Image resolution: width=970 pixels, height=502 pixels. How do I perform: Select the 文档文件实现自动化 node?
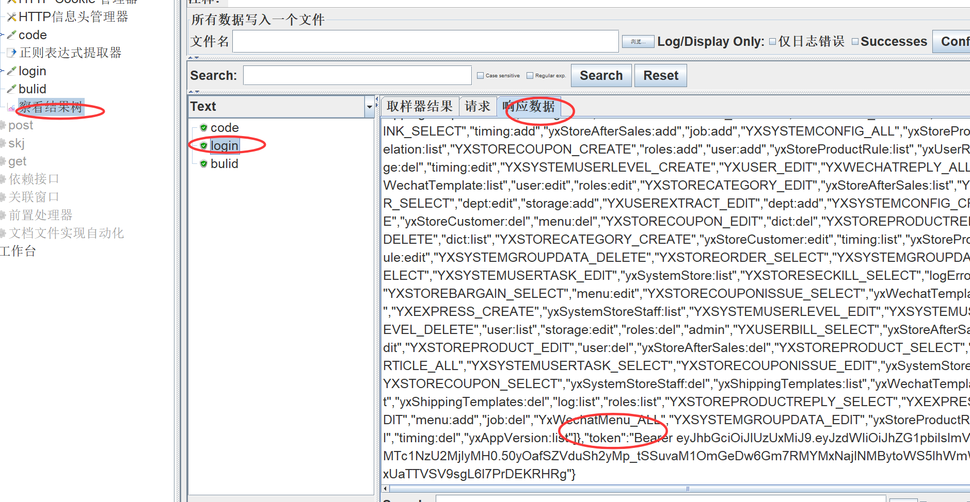66,233
